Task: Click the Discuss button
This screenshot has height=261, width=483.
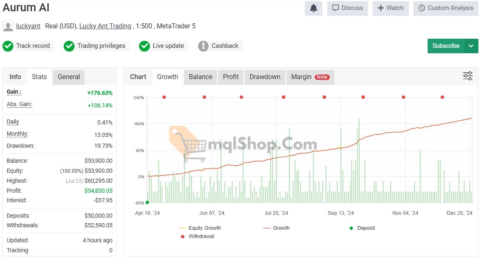Action: pyautogui.click(x=347, y=8)
